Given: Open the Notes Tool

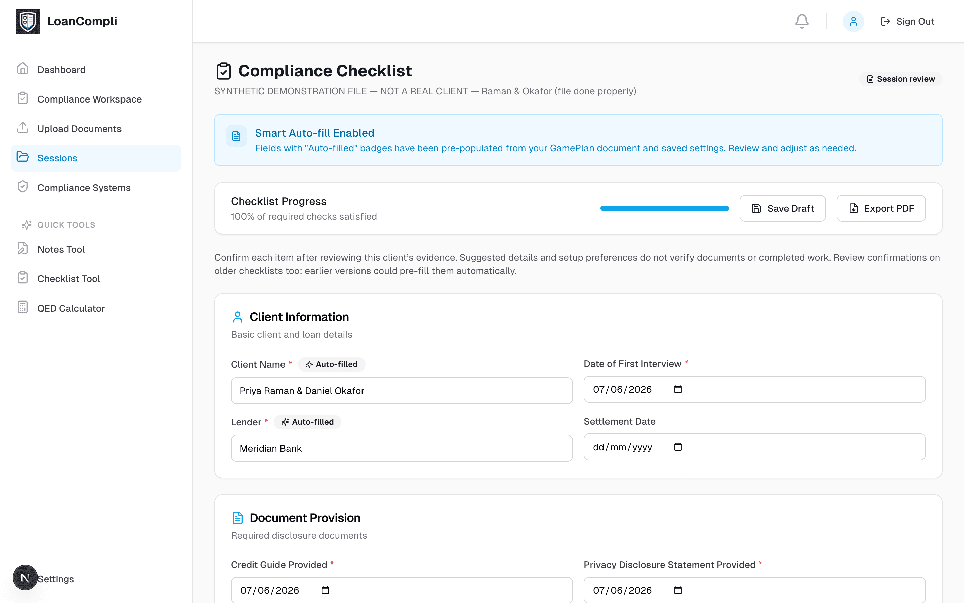Looking at the screenshot, I should (96, 250).
